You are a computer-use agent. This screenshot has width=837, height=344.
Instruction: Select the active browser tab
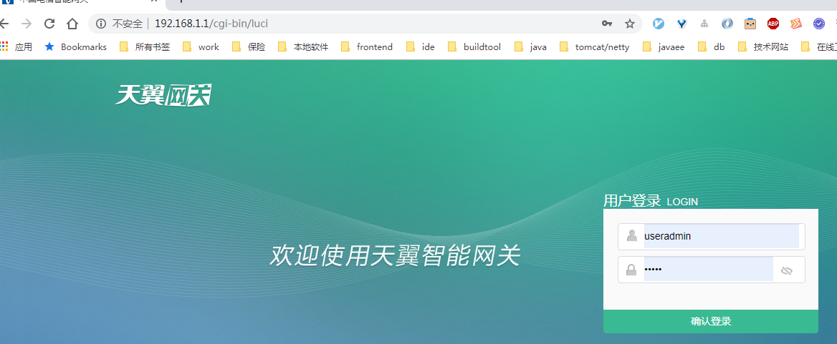point(82,3)
